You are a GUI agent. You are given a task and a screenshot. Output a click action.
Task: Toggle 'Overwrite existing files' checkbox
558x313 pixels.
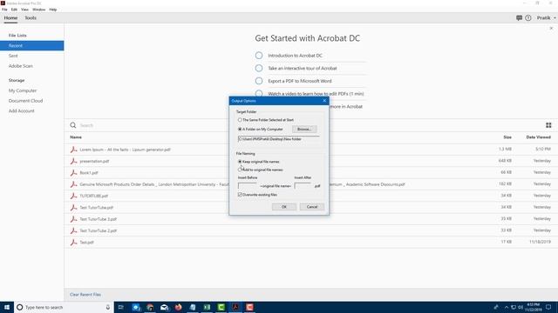click(x=240, y=195)
